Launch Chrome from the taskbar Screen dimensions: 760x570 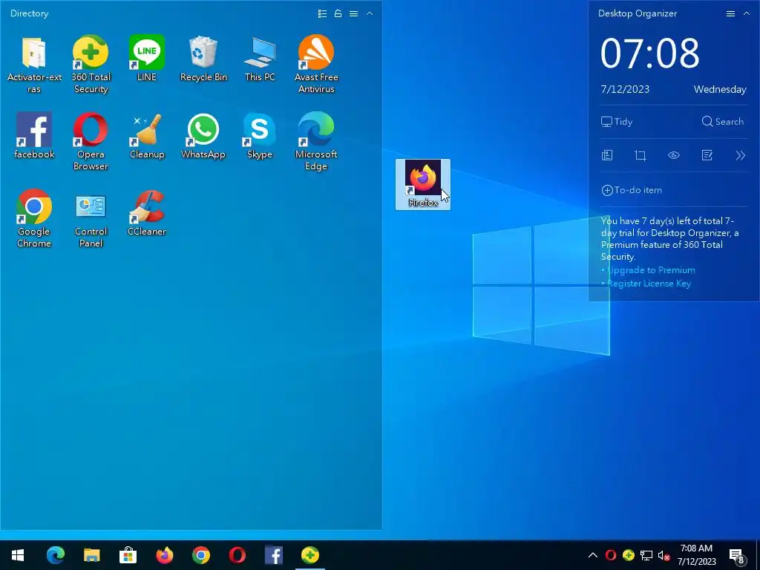pyautogui.click(x=200, y=555)
